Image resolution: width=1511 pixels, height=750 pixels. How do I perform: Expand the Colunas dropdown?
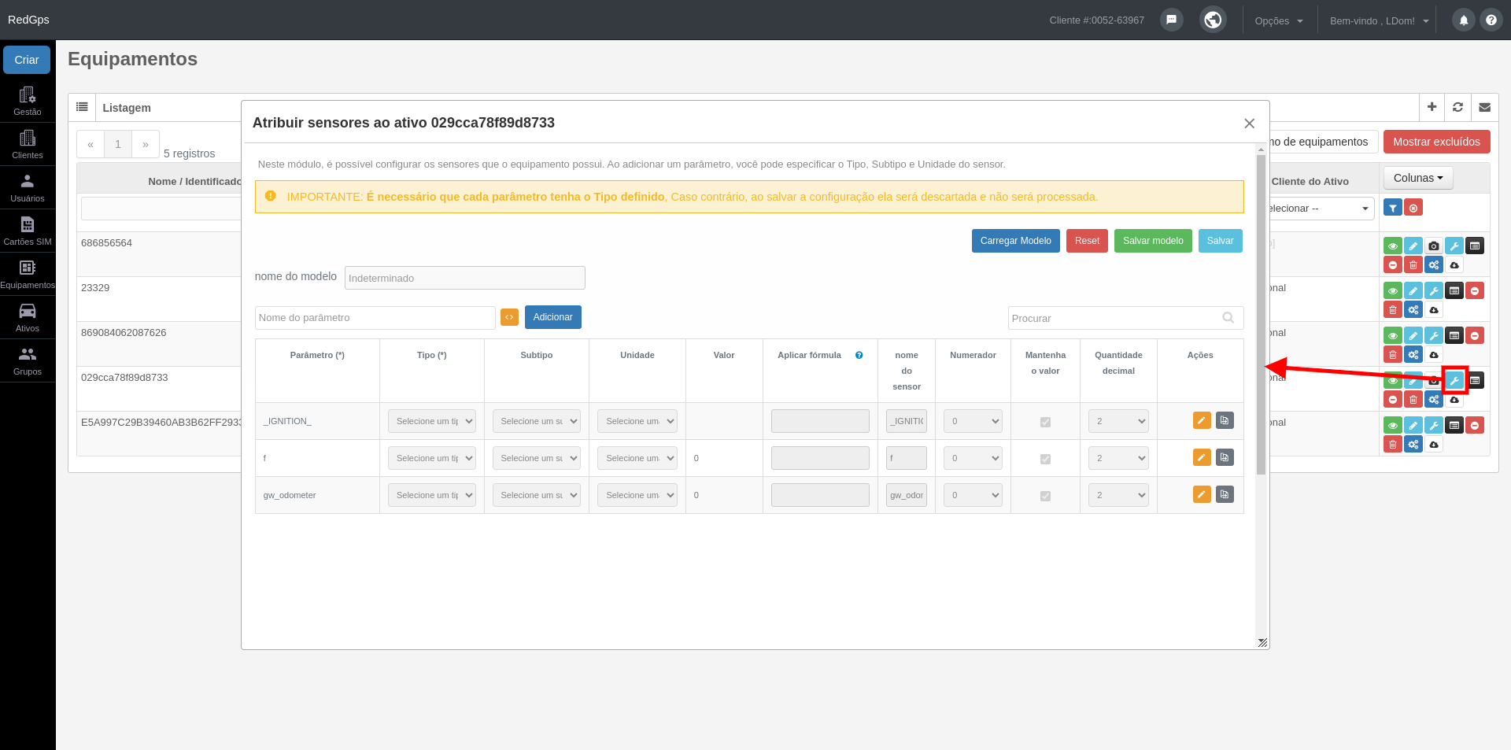(x=1418, y=178)
